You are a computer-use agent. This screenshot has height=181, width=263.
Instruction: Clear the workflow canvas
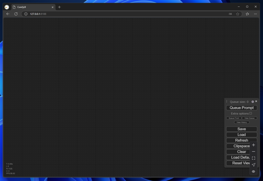pyautogui.click(x=238, y=152)
